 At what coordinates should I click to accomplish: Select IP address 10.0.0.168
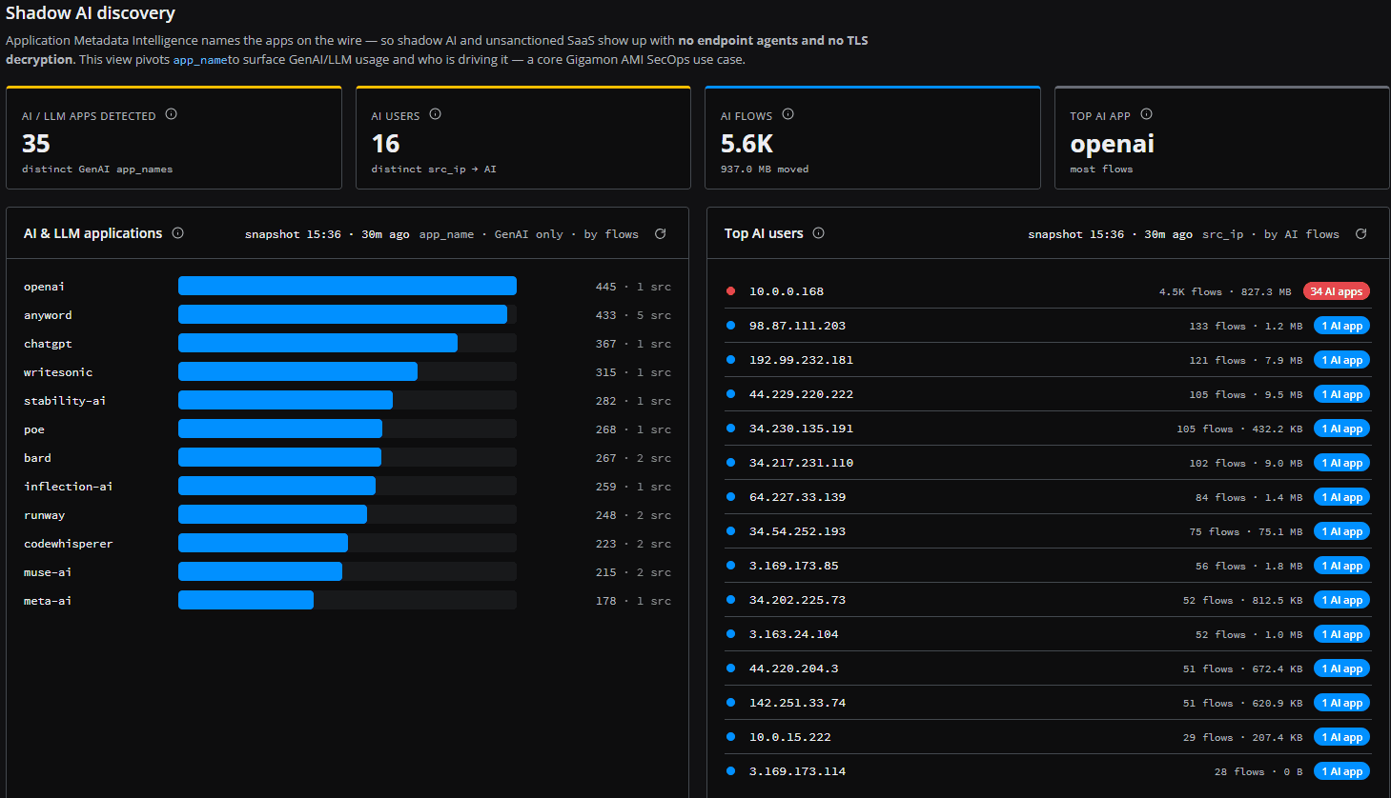787,291
